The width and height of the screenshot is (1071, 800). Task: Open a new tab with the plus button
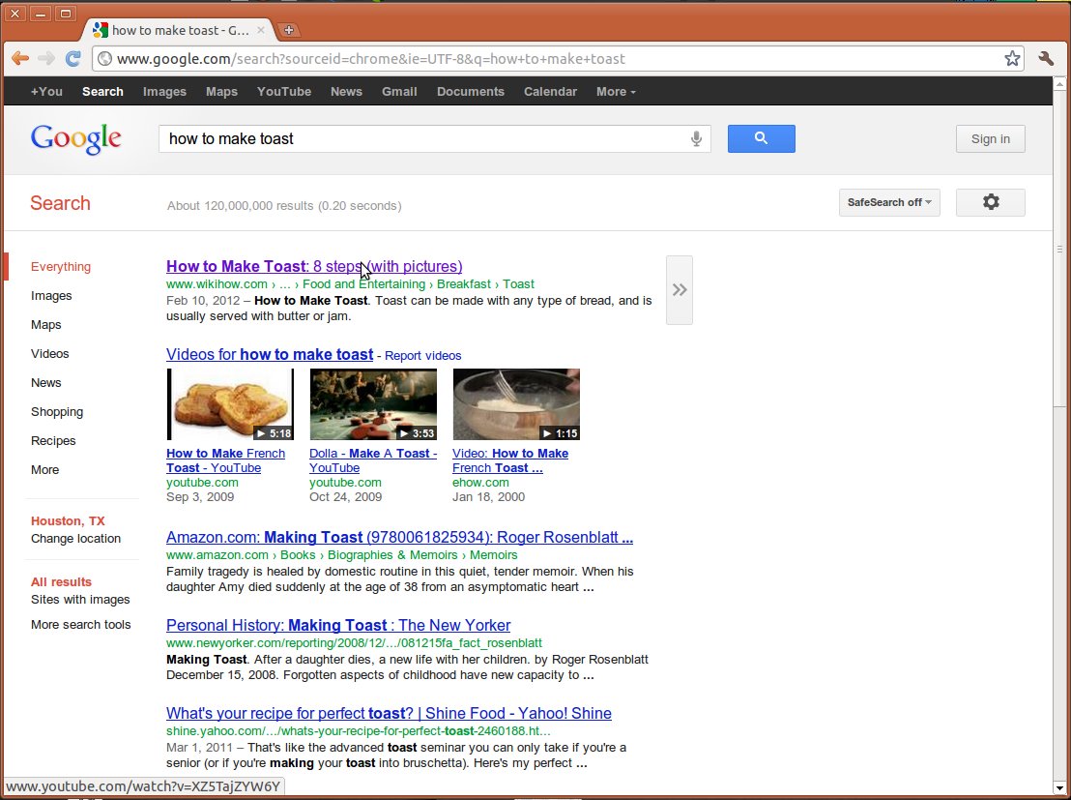coord(289,30)
